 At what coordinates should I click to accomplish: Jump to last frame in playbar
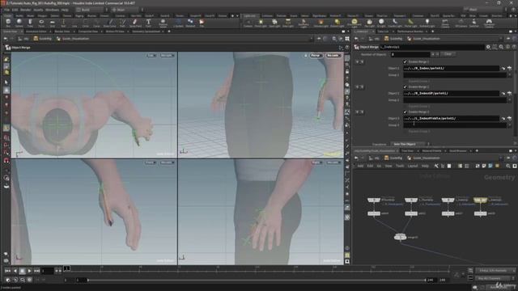(36, 271)
